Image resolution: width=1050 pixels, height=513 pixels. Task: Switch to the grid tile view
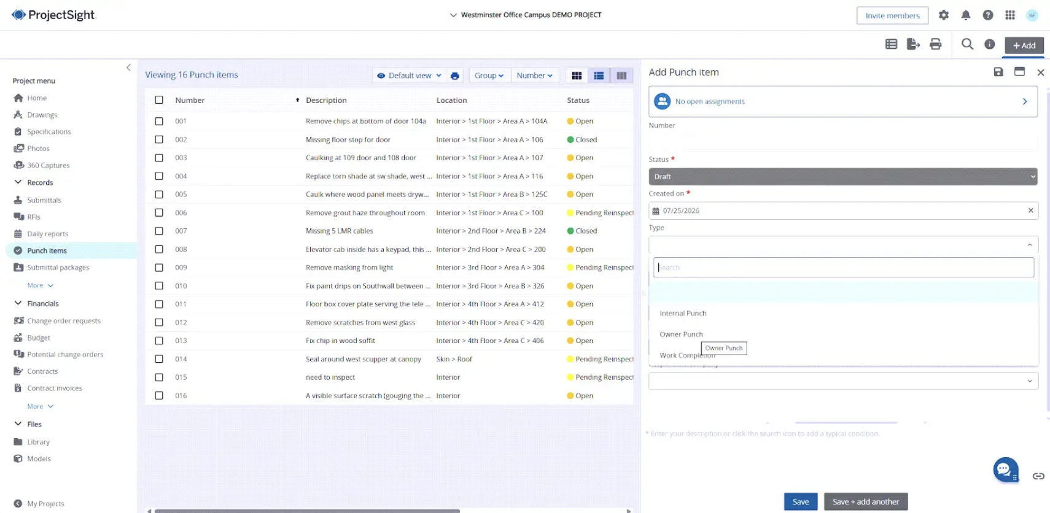point(577,75)
